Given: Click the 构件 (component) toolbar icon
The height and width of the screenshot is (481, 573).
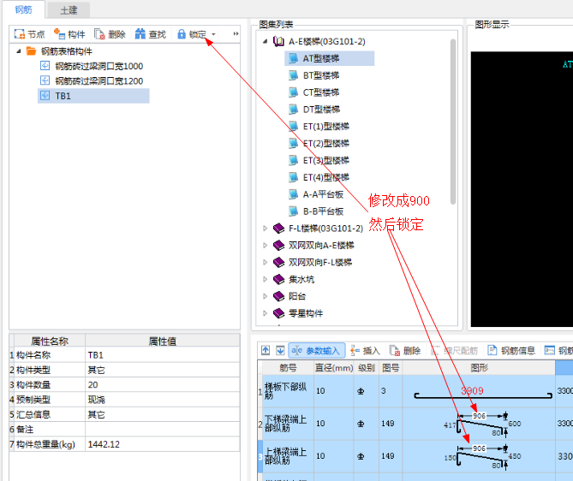Looking at the screenshot, I should 59,34.
